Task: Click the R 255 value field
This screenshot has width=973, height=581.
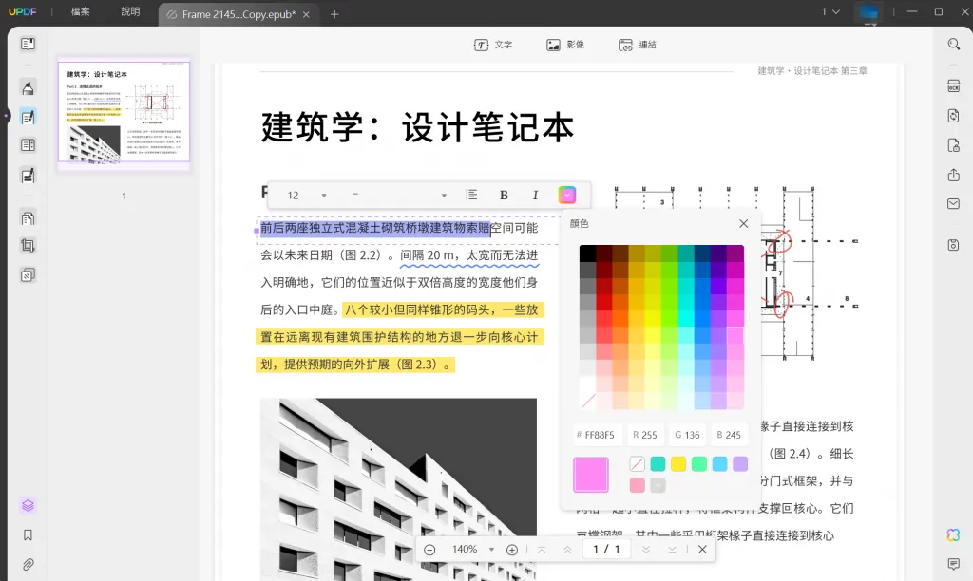Action: (645, 436)
